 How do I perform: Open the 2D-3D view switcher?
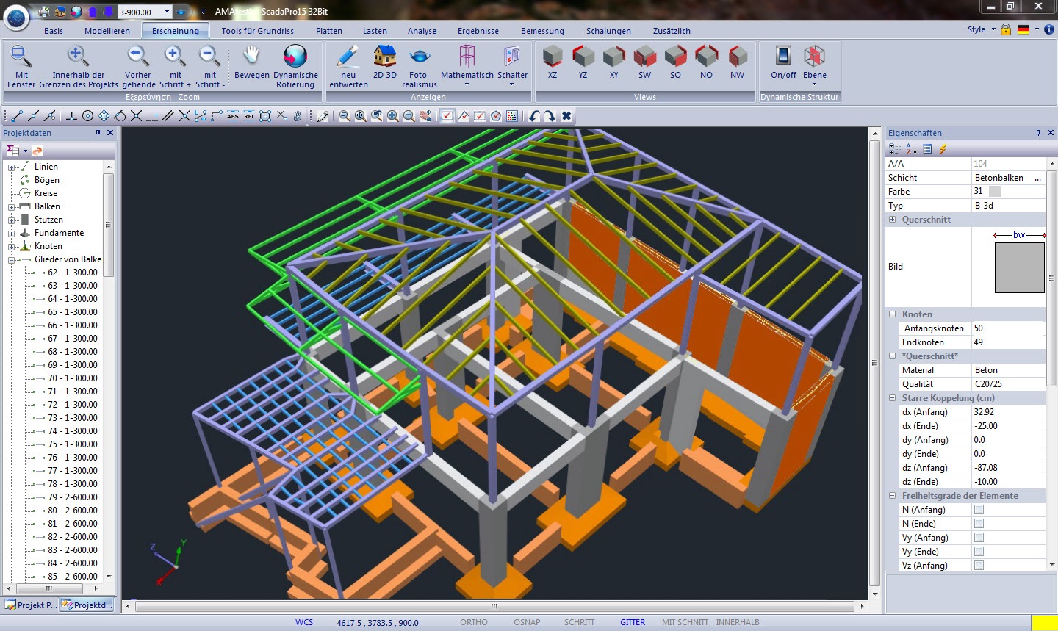point(384,57)
